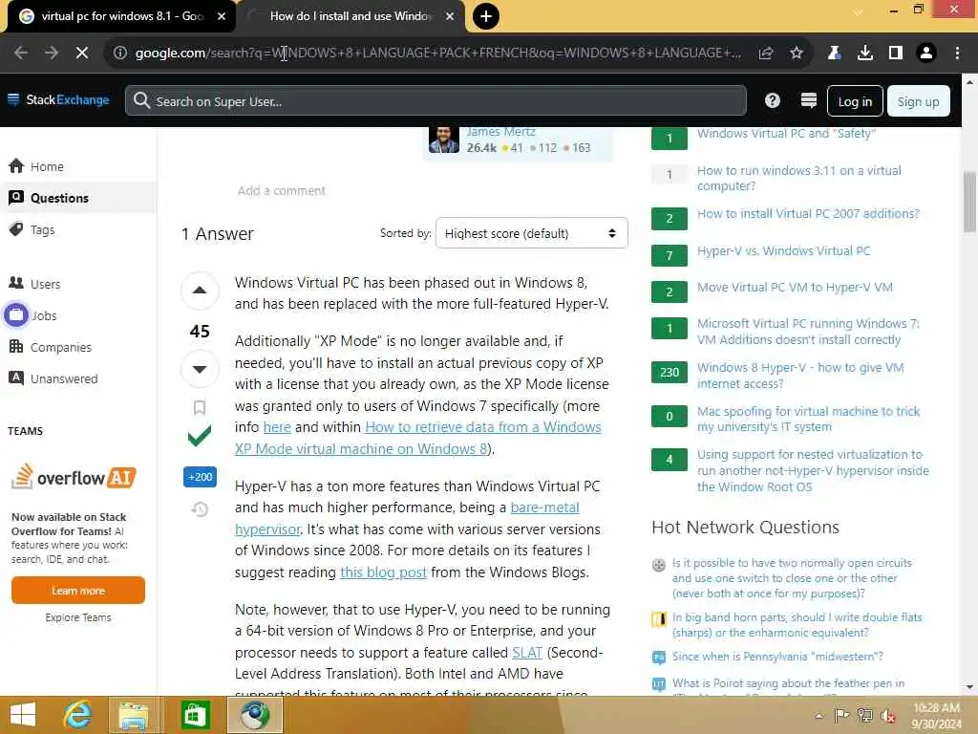Open the Windows Start button

23,715
